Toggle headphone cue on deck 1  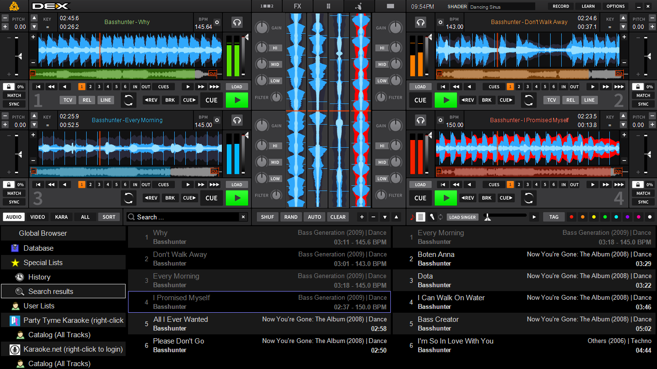pyautogui.click(x=236, y=22)
